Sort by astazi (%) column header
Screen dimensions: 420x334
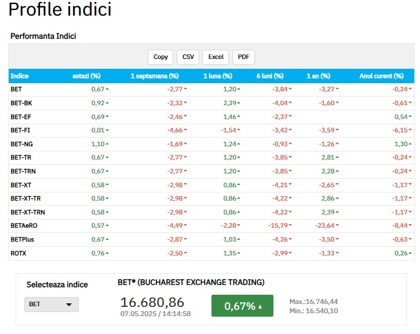point(86,76)
